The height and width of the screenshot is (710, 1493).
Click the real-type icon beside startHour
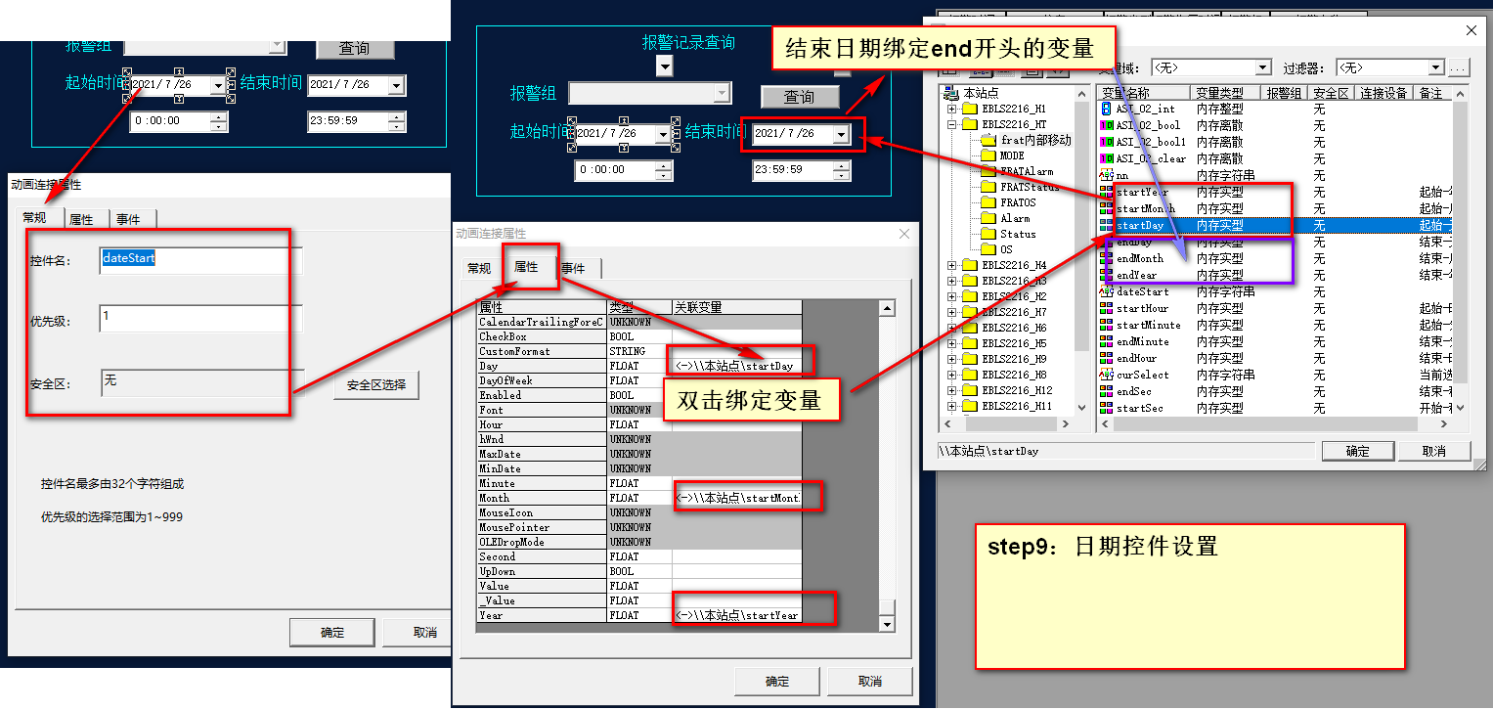point(1106,308)
